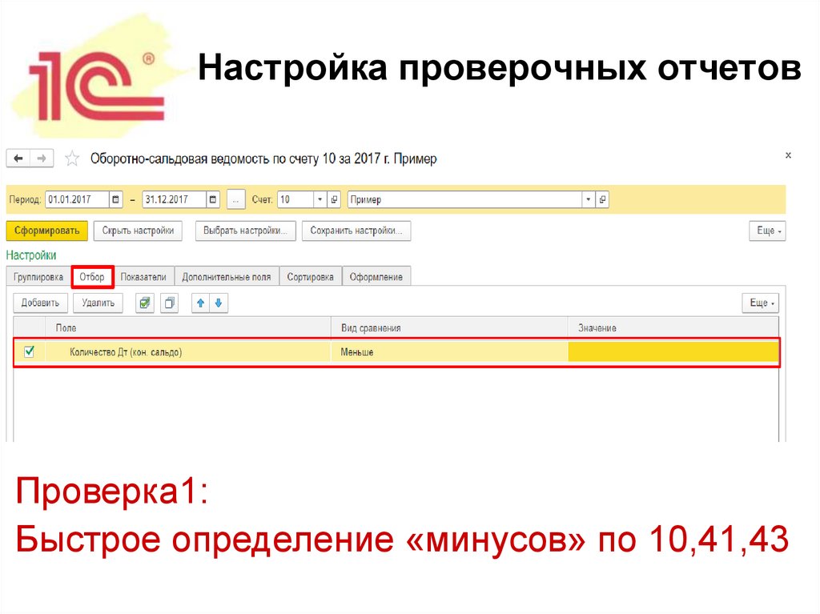Click the forward navigation arrow
Viewport: 820px width, 614px height.
click(x=40, y=158)
